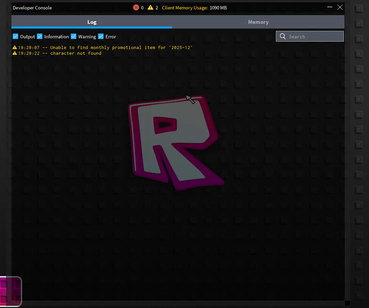
Task: Uncheck the Output filter checkbox
Action: pos(15,36)
